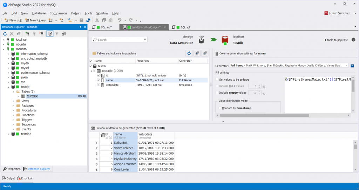Click the vertical scrollbar of generator expression editor
The height and width of the screenshot is (190, 359).
click(353, 86)
